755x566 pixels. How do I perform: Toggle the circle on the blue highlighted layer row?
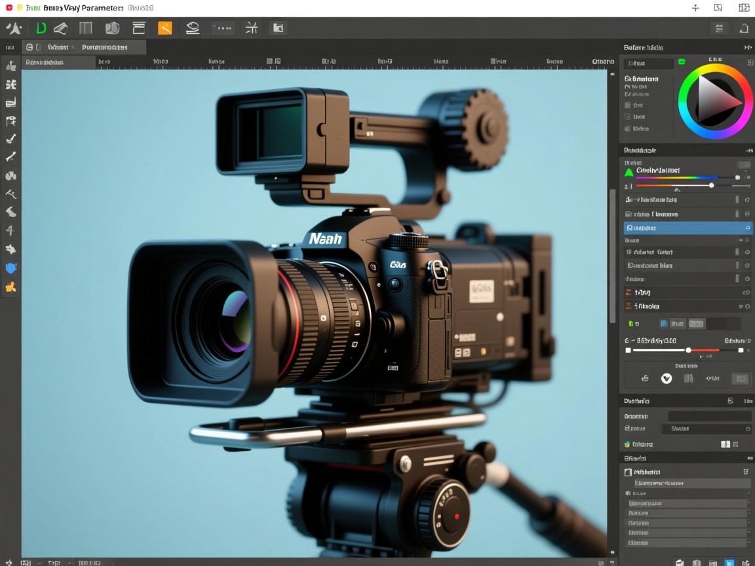coord(748,228)
